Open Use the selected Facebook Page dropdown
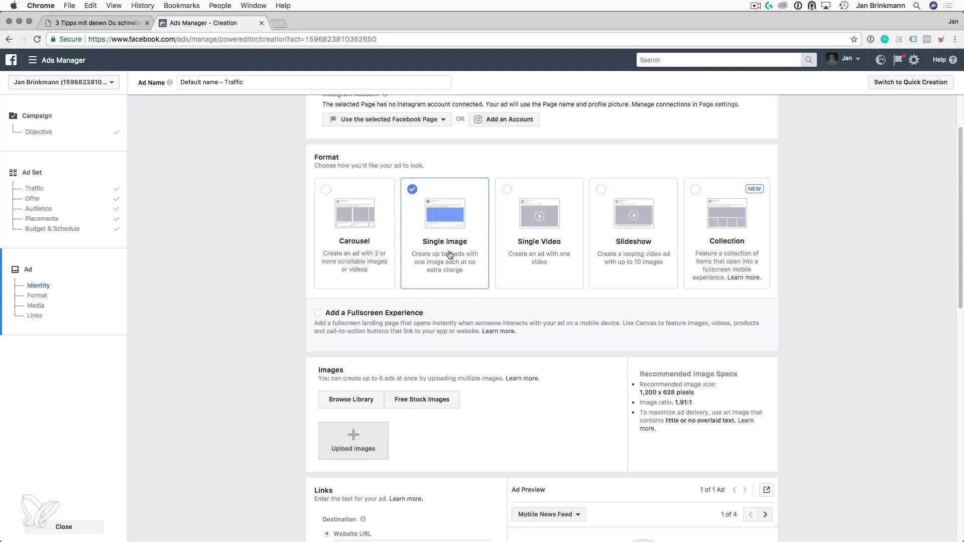 click(x=387, y=119)
